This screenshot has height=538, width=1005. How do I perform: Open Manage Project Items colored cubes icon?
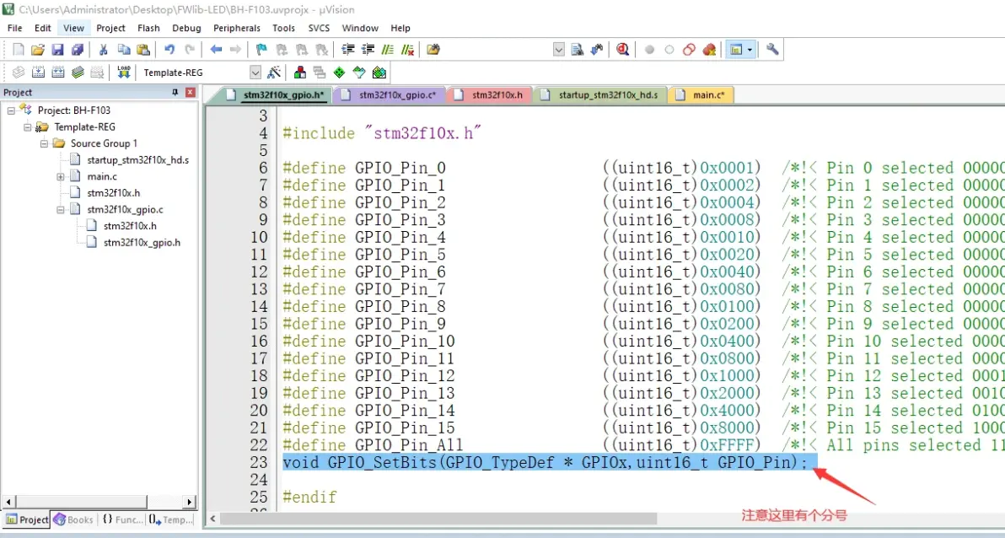point(299,73)
